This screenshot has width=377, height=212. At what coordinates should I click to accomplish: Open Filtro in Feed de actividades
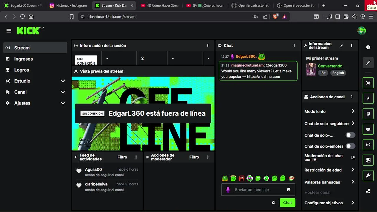(x=122, y=157)
